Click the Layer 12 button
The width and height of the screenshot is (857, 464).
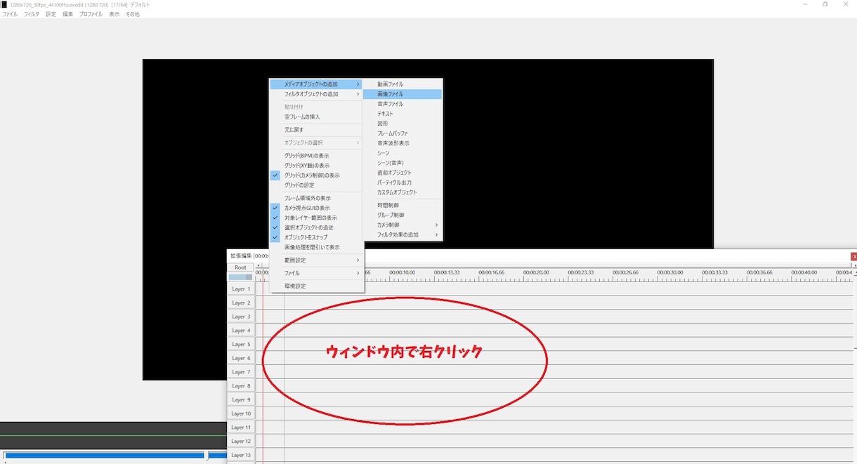pos(241,442)
